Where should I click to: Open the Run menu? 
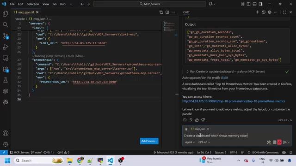coord(63,4)
